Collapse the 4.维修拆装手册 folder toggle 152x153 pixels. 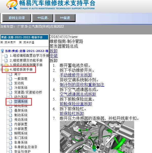coord(2,69)
